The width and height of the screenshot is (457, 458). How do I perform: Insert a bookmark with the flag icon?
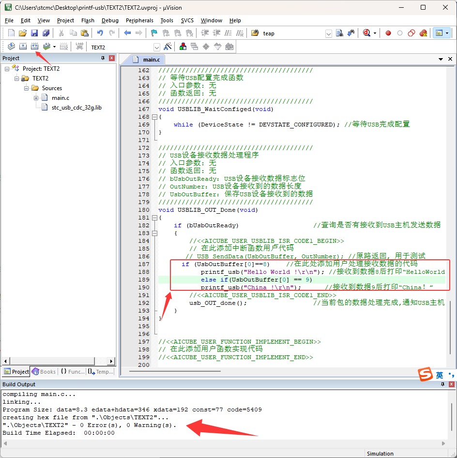click(x=154, y=33)
